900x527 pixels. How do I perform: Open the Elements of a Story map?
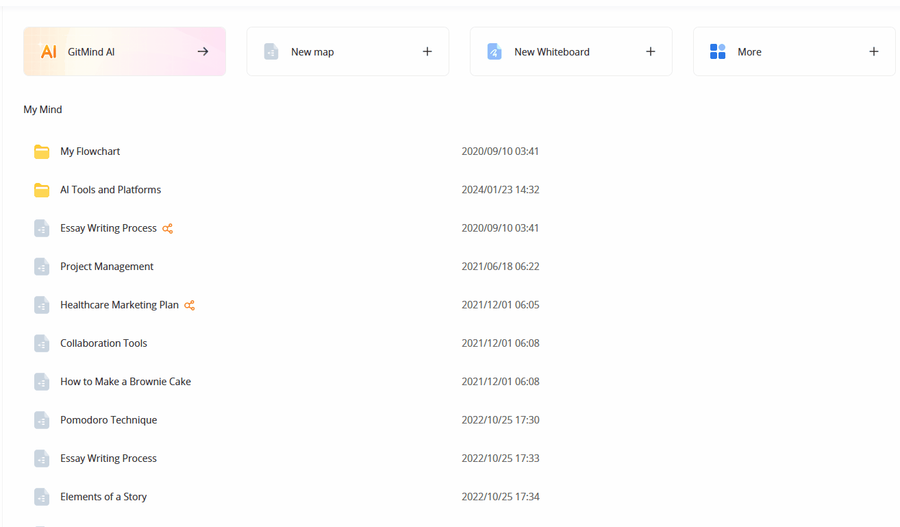(x=103, y=497)
